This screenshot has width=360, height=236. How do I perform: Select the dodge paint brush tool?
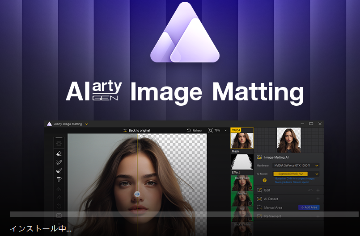(x=59, y=171)
